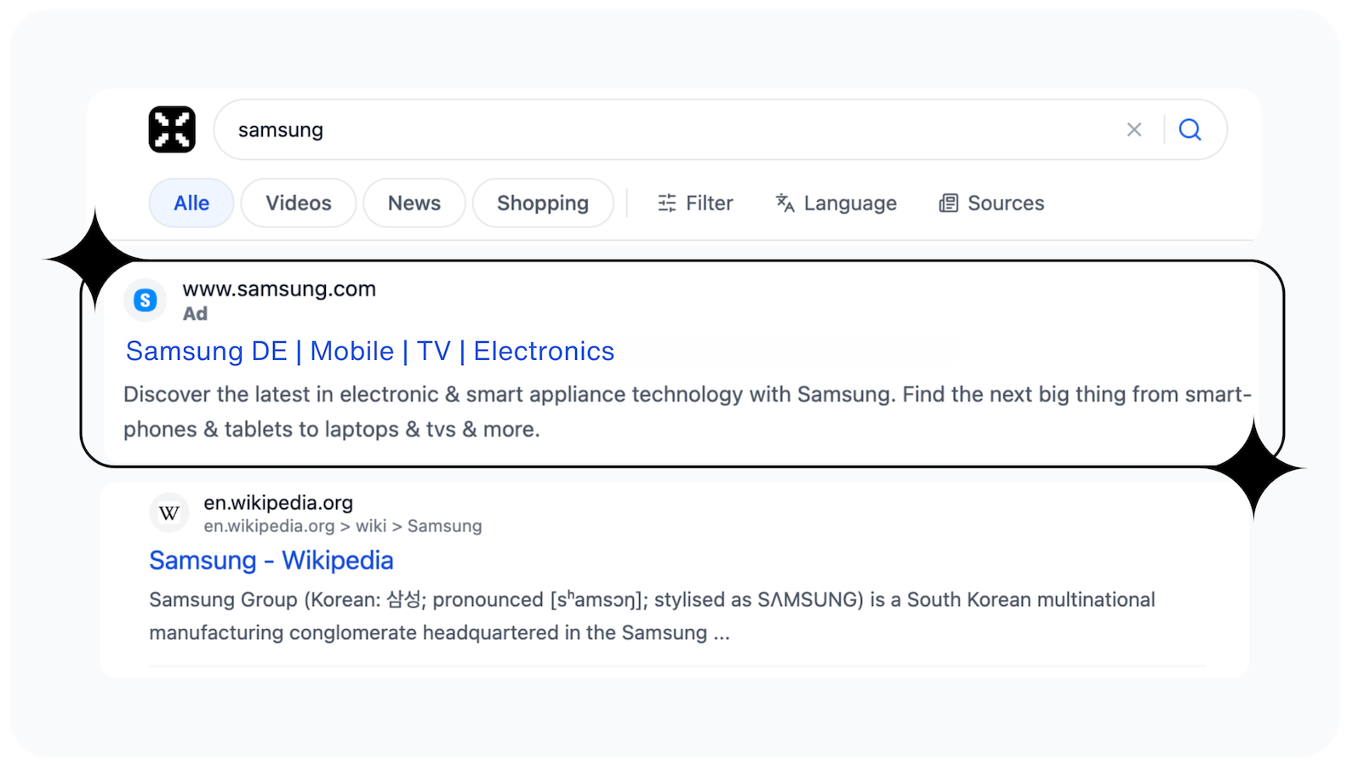Switch to the Shopping tab
Image resolution: width=1347 pixels, height=766 pixels.
[x=542, y=203]
